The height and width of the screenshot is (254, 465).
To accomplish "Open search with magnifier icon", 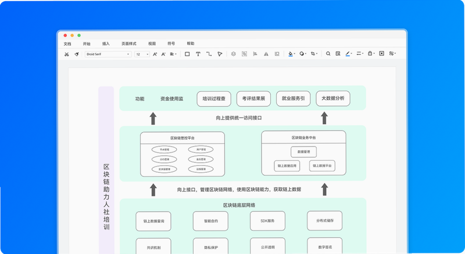I will (328, 53).
